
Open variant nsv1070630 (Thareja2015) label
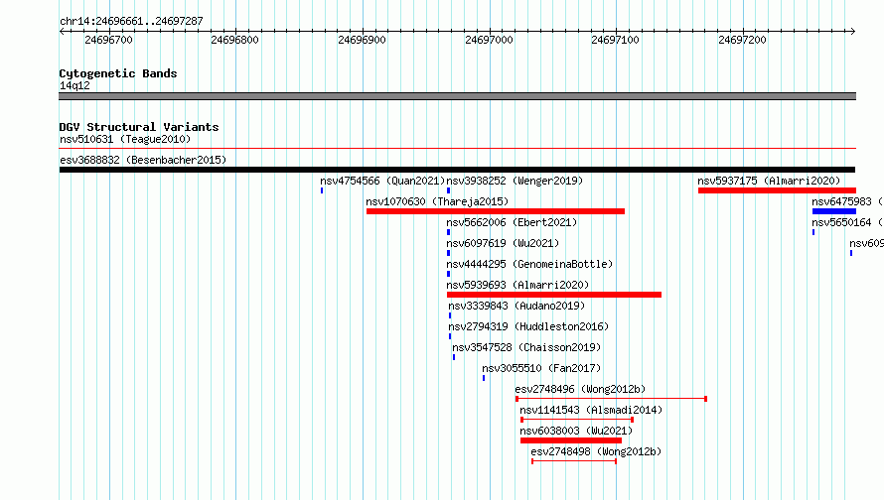437,201
